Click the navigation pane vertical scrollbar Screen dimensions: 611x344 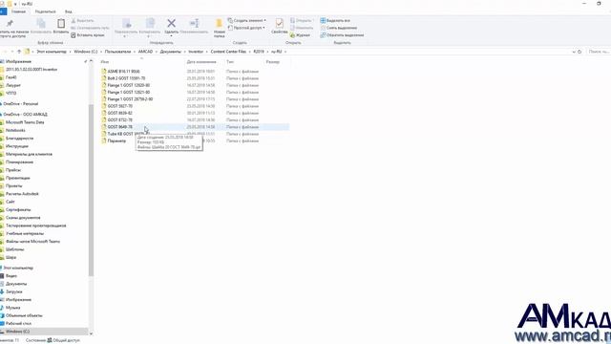[x=91, y=190]
